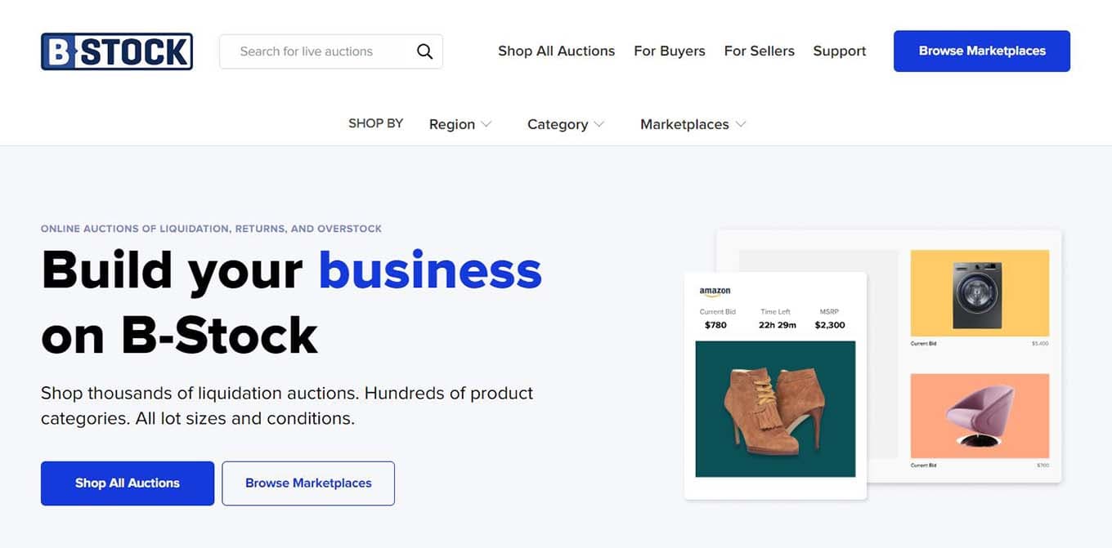Viewport: 1112px width, 548px height.
Task: Click the blue Browse Marketplaces header button
Action: (x=982, y=51)
